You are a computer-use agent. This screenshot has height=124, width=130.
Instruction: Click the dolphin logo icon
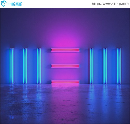(4, 4)
